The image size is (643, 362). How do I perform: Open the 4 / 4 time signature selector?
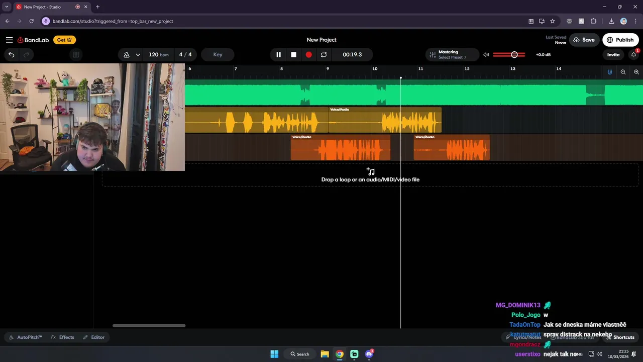tap(185, 54)
